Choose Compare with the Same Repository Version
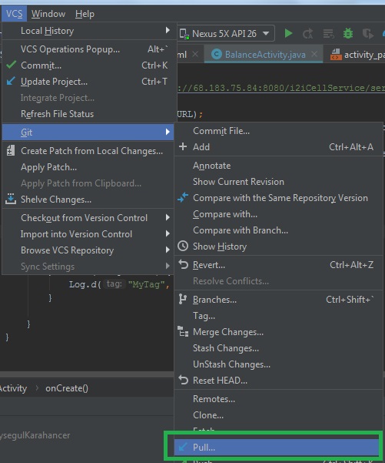The height and width of the screenshot is (463, 385). (x=279, y=198)
